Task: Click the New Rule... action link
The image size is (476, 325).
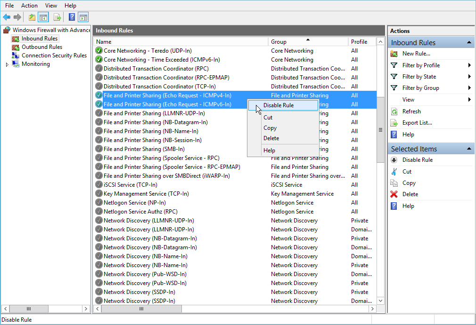Action: (x=416, y=54)
